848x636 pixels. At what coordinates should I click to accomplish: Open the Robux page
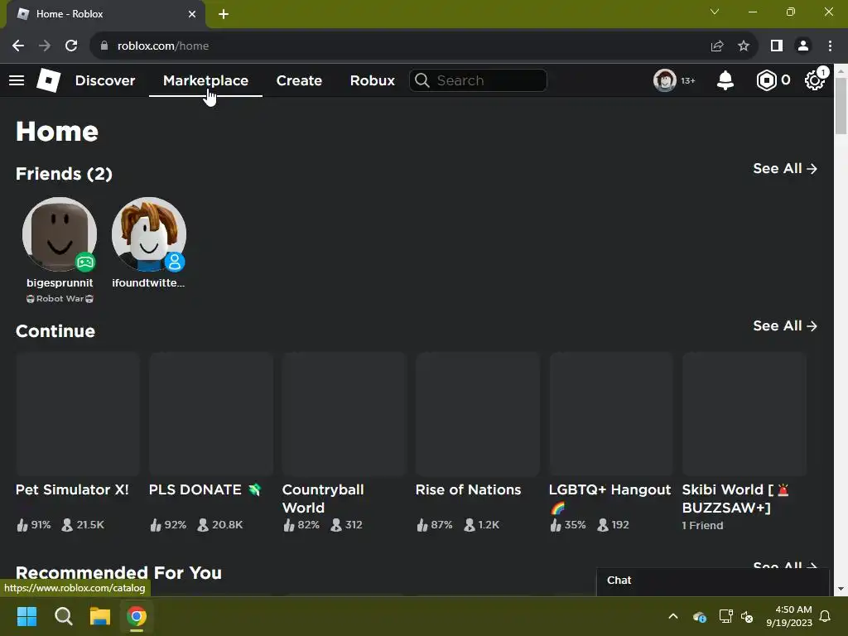coord(372,80)
